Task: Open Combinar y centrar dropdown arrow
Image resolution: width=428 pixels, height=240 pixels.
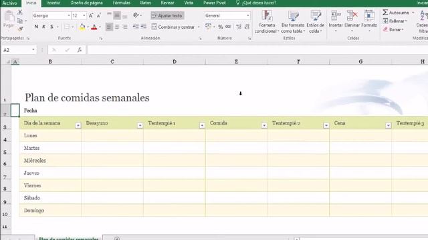Action: point(199,27)
